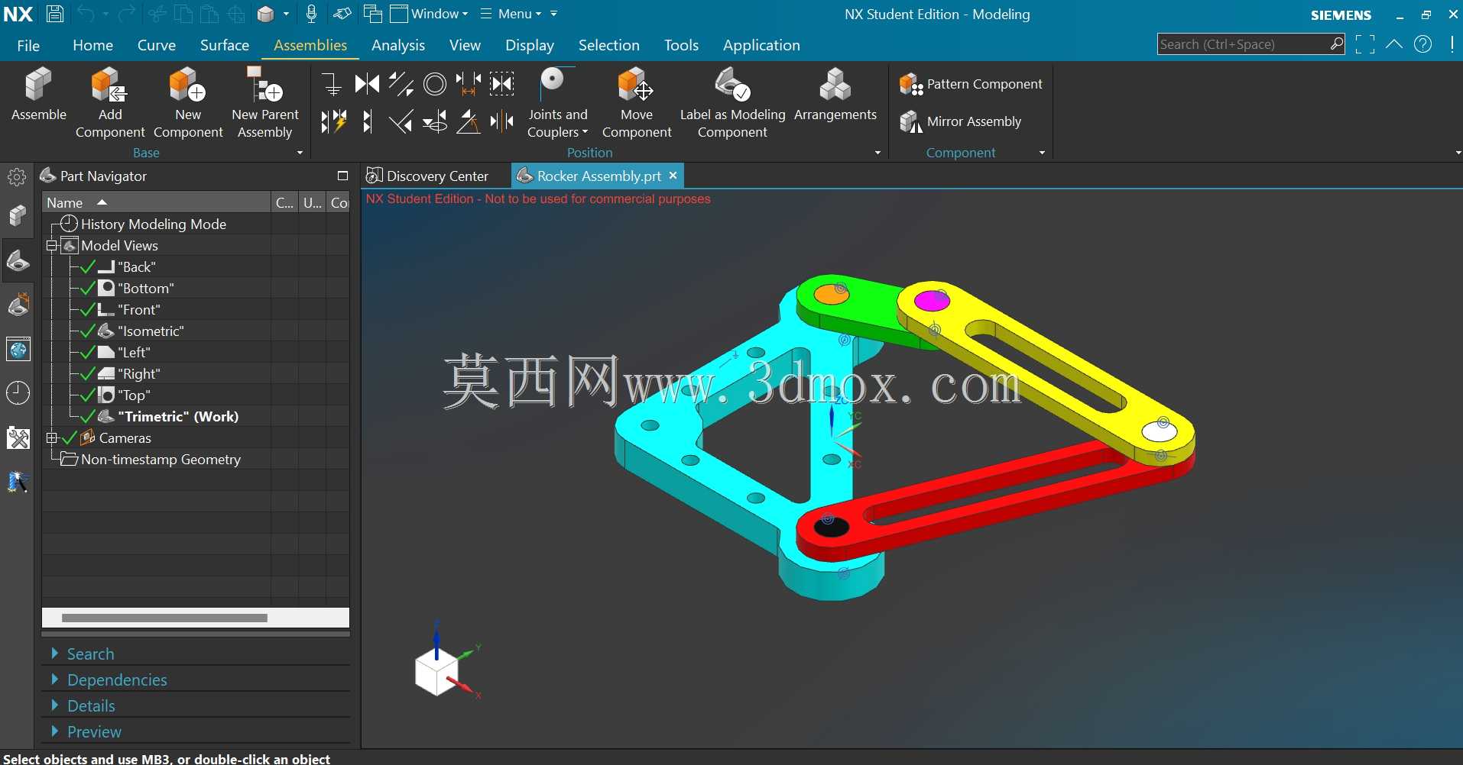Pick the Perpendicular constraint icon
Screen dimensions: 1463x765
(x=401, y=121)
